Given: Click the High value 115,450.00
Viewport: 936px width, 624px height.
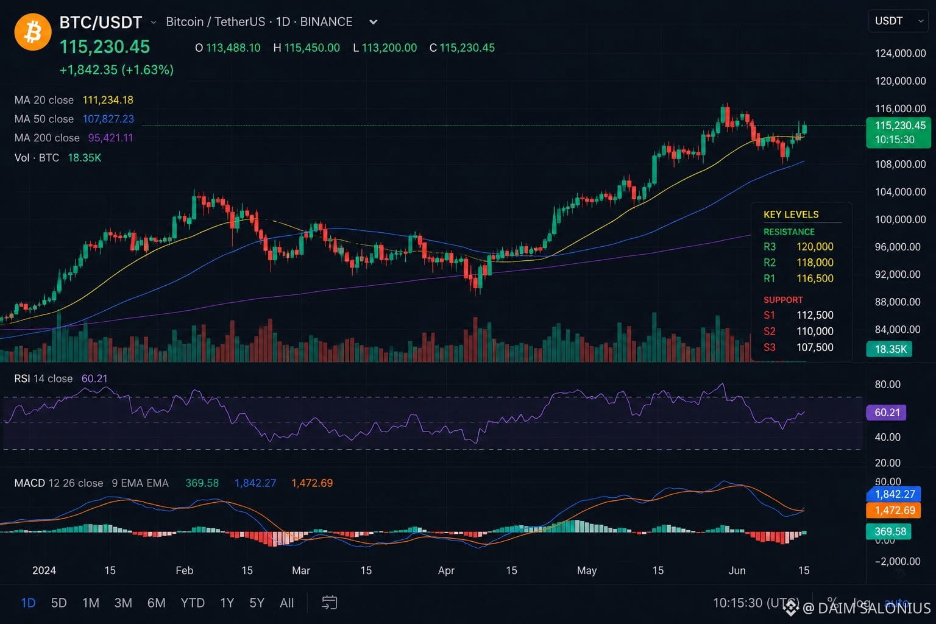Looking at the screenshot, I should pyautogui.click(x=312, y=48).
